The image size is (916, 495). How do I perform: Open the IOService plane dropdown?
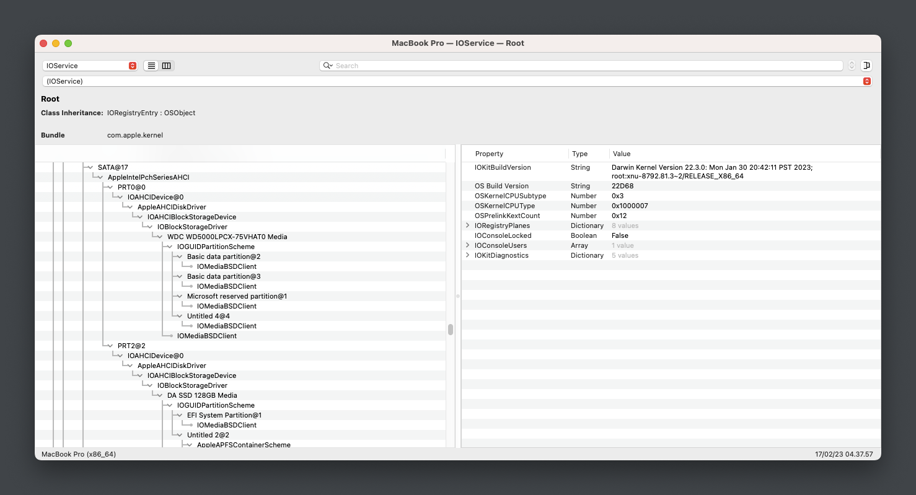click(x=90, y=66)
